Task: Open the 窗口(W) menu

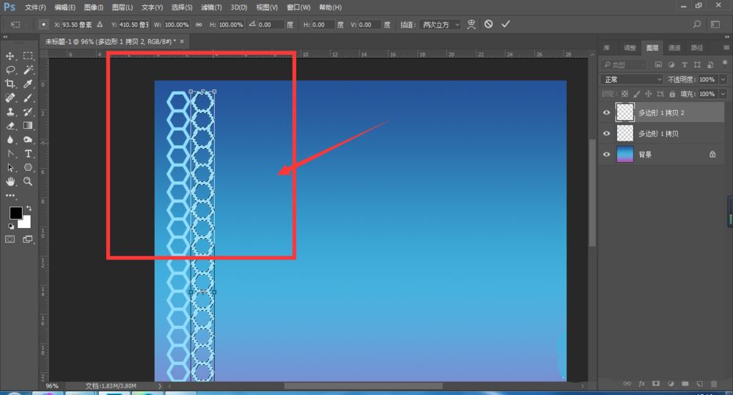Action: pyautogui.click(x=298, y=7)
